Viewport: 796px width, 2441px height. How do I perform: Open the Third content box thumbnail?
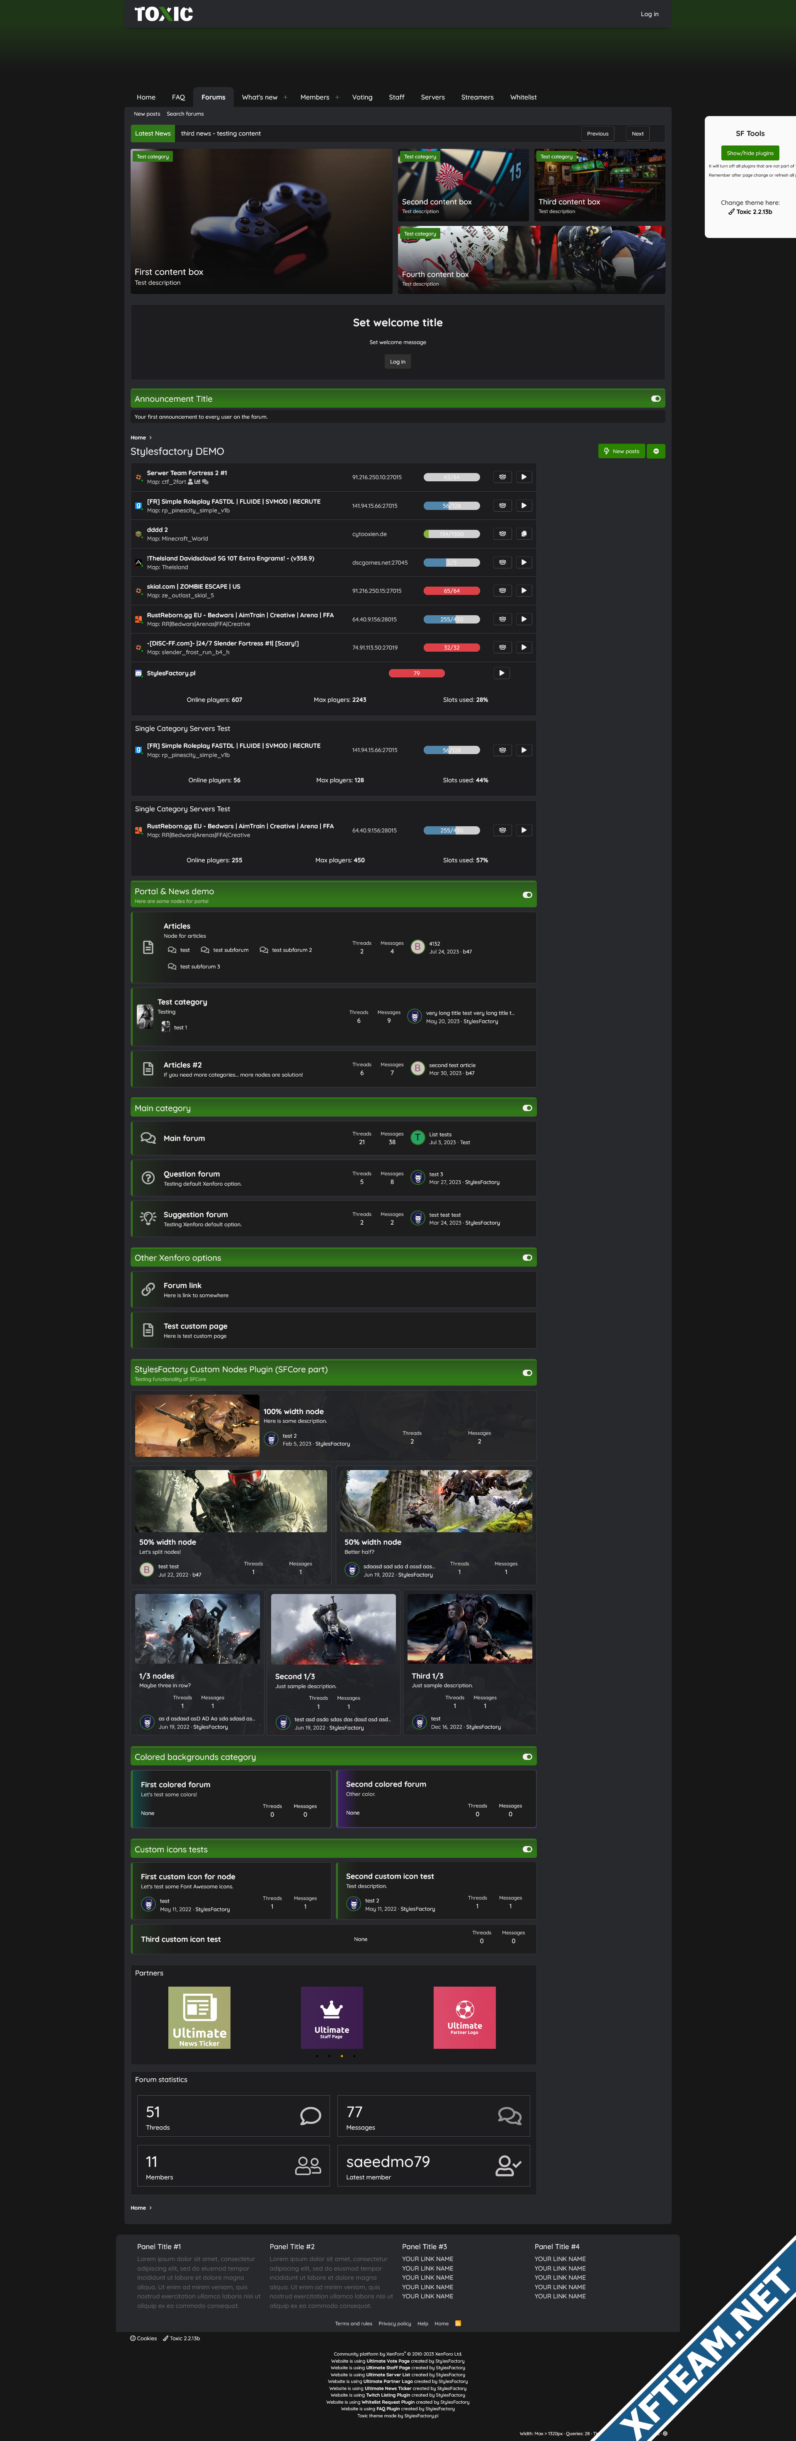(x=600, y=185)
